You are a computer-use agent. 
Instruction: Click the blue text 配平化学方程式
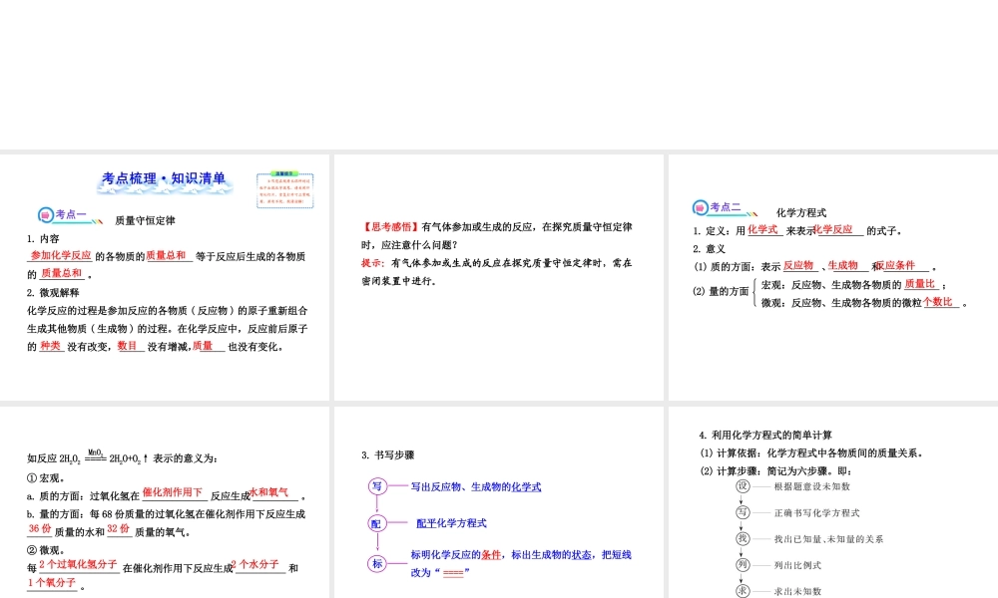[x=451, y=523]
